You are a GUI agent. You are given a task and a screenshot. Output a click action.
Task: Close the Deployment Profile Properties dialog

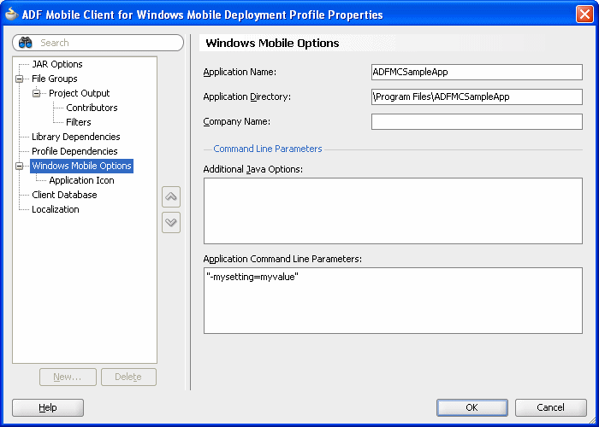[584, 15]
